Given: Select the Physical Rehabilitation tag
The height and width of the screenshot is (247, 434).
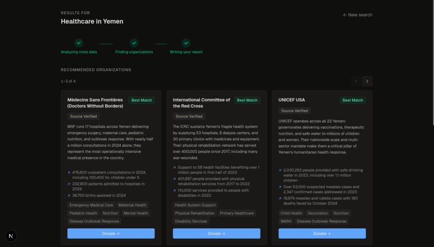Looking at the screenshot, I should 194,213.
